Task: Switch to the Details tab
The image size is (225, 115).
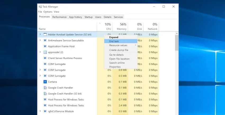Action: (x=107, y=17)
